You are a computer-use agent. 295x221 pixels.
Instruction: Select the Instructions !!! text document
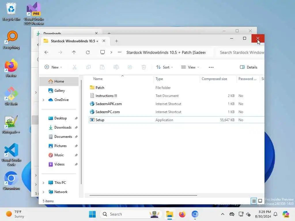point(177,96)
